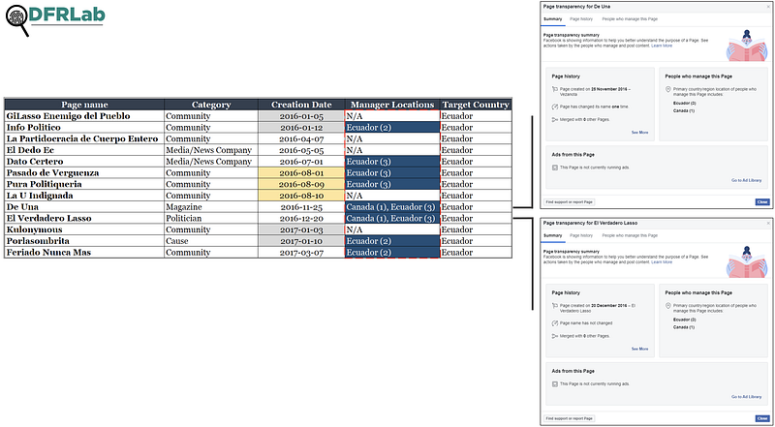Select De Una page name cell
775x427 pixels.
coord(84,207)
